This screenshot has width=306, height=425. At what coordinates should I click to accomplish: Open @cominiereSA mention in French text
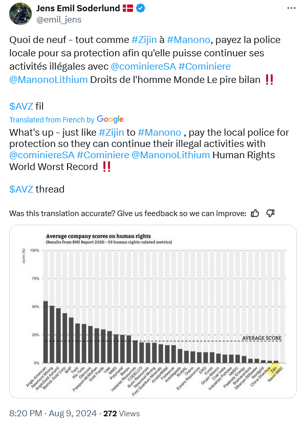143,67
